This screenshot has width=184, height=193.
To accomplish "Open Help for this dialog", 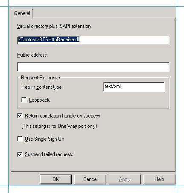I will 159,179.
